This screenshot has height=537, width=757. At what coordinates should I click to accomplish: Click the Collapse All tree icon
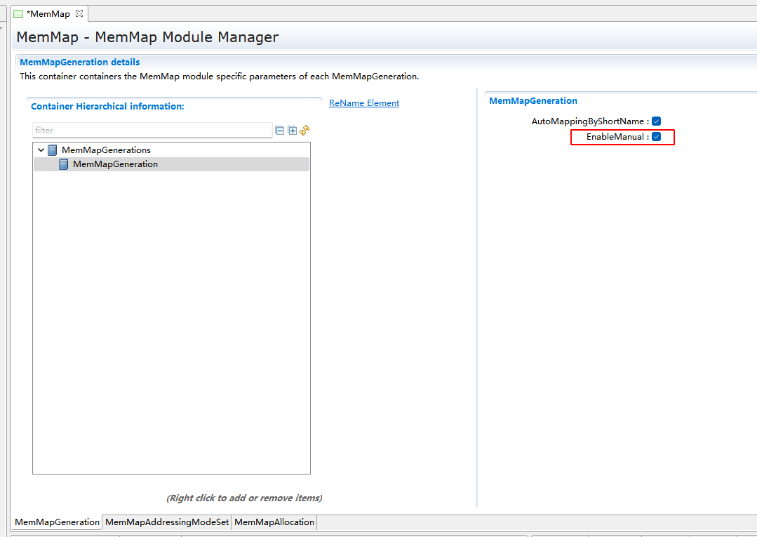pyautogui.click(x=280, y=131)
